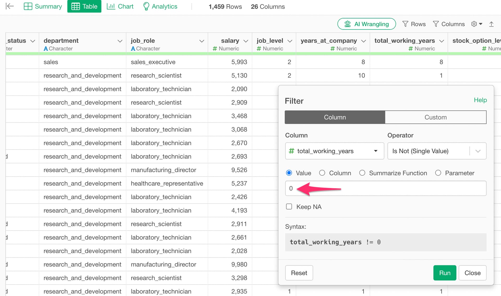Open the status column header menu
The height and width of the screenshot is (296, 501).
[33, 41]
